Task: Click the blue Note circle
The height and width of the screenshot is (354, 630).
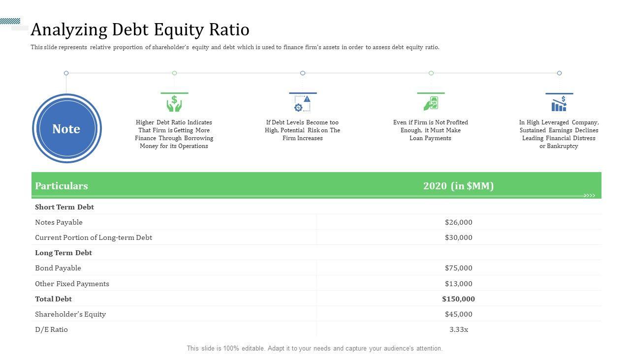Action: [66, 129]
